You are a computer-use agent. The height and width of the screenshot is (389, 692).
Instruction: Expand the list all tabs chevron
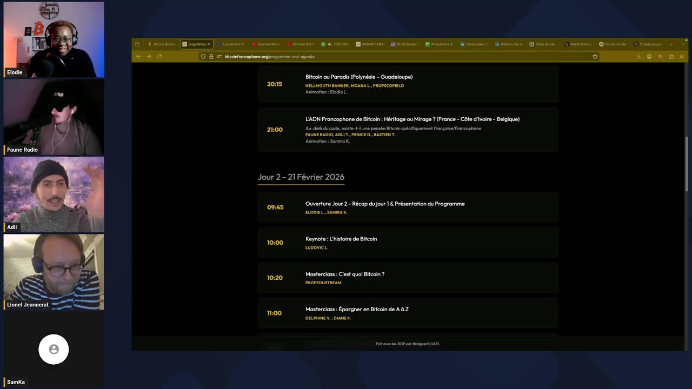(x=683, y=44)
